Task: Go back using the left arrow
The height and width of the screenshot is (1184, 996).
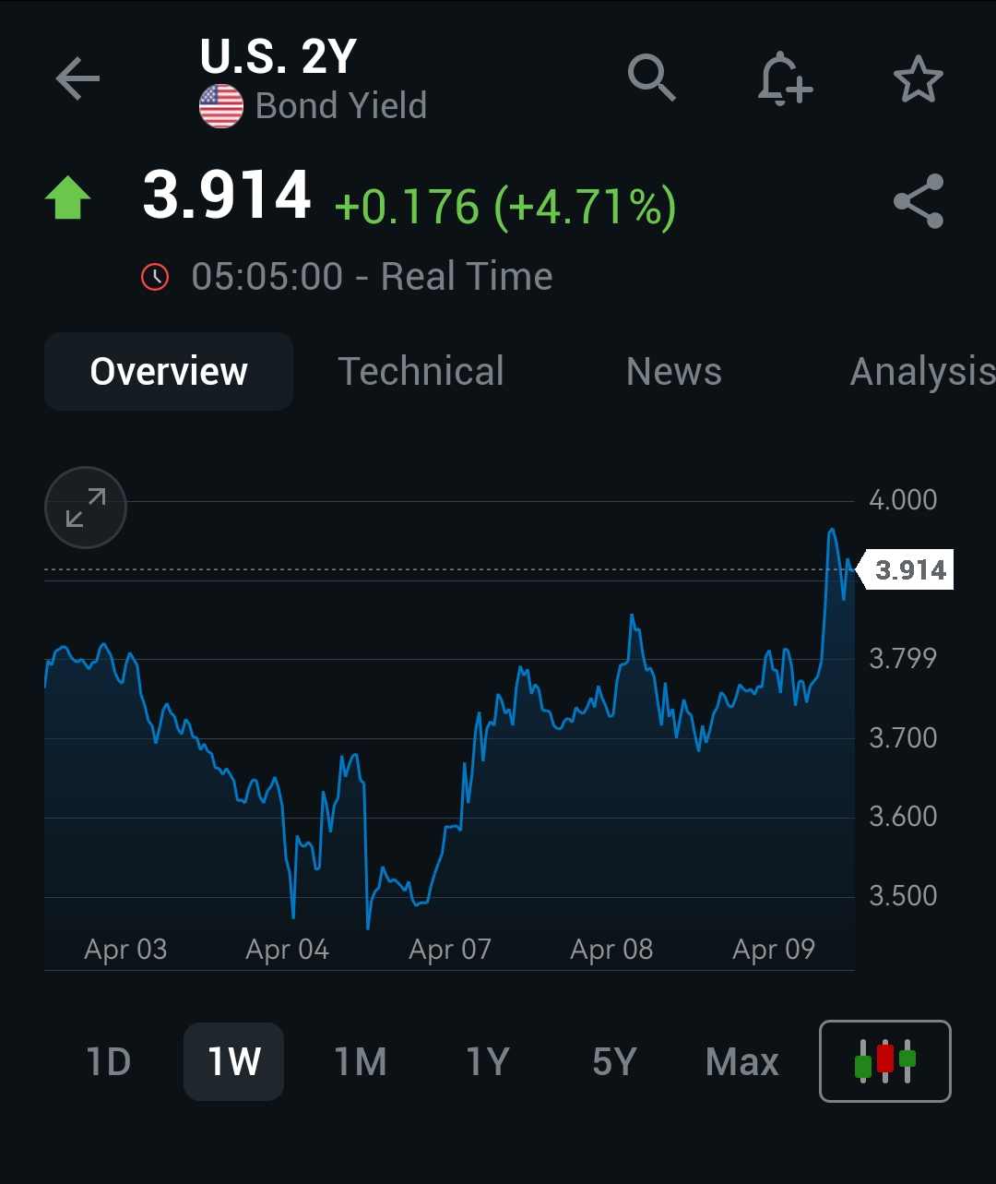Action: (77, 79)
